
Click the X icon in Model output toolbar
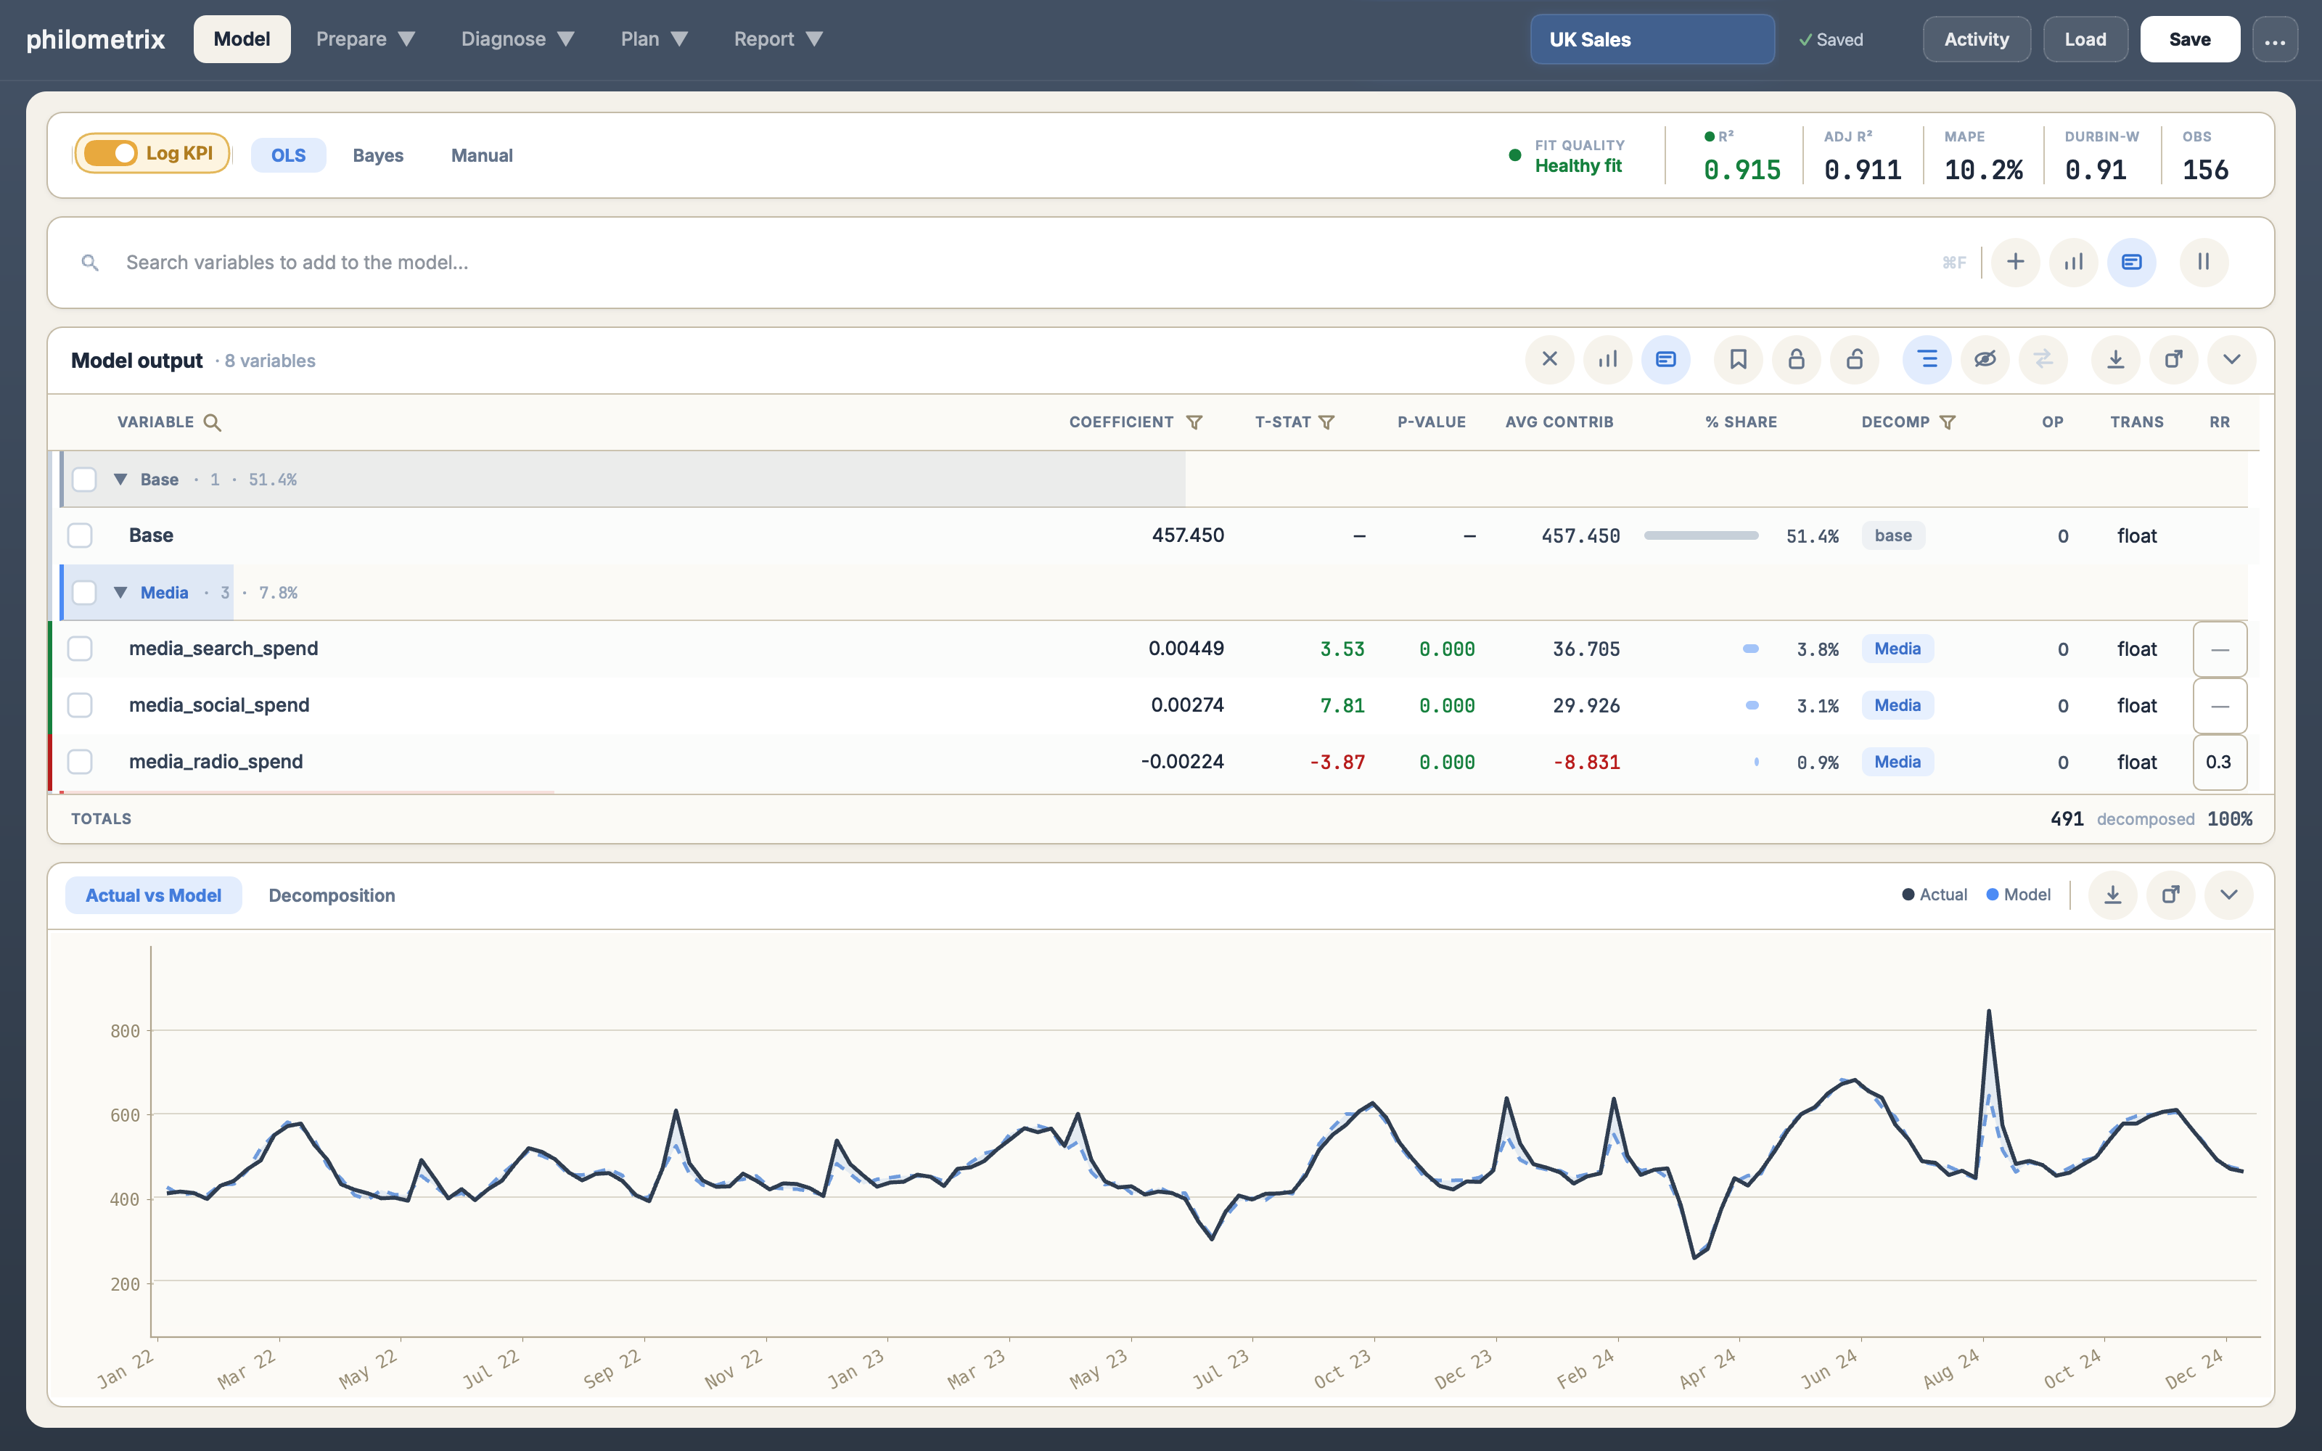click(1550, 360)
